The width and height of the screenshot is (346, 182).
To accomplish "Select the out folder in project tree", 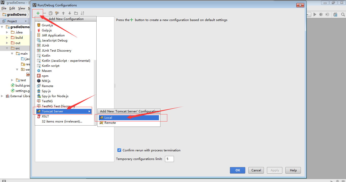I will pyautogui.click(x=16, y=43).
